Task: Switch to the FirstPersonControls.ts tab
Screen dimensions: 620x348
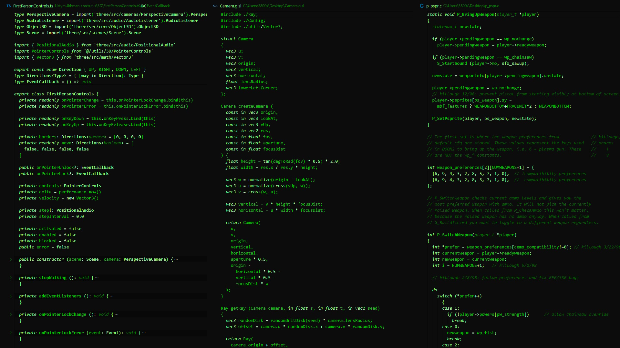Action: [33, 6]
